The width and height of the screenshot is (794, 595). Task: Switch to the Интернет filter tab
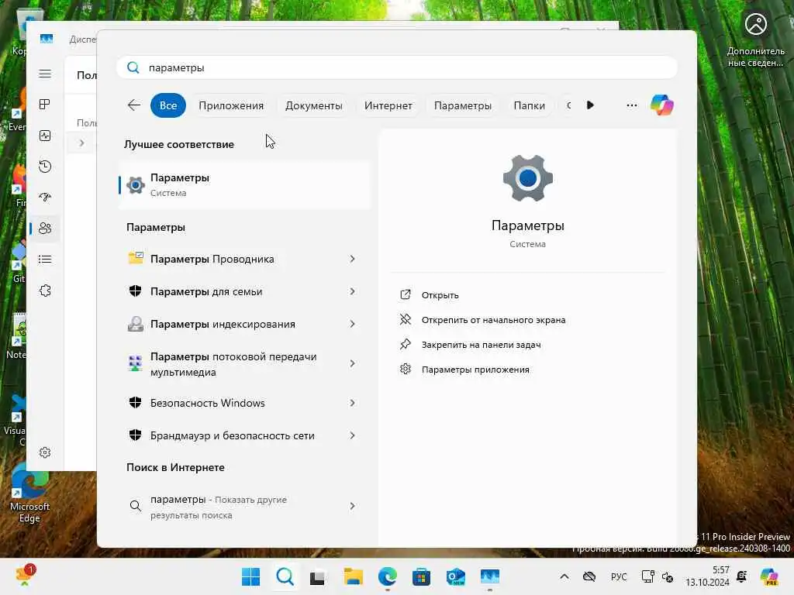coord(388,105)
